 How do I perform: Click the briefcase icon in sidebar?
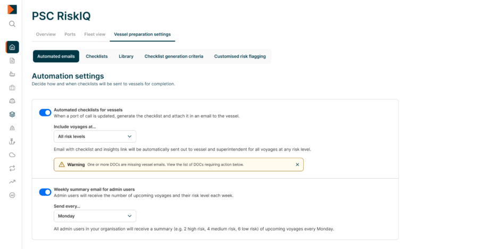coord(12,87)
